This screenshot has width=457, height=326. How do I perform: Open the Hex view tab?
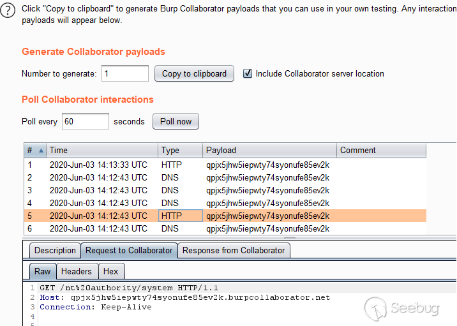(111, 272)
